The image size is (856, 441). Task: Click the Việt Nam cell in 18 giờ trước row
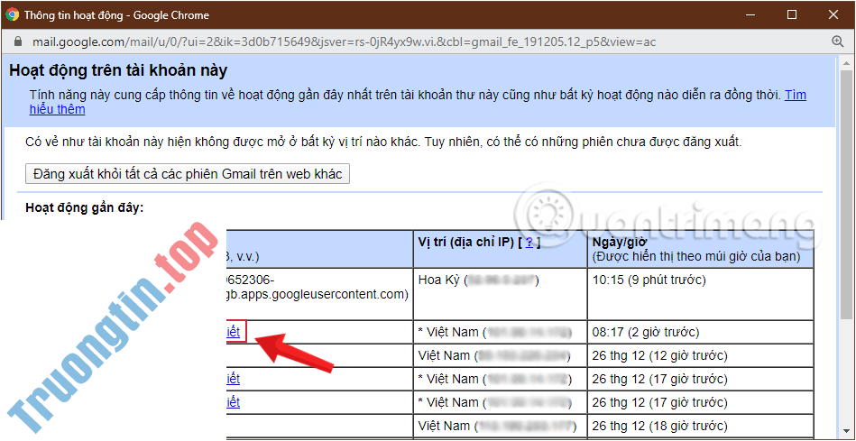click(x=500, y=426)
